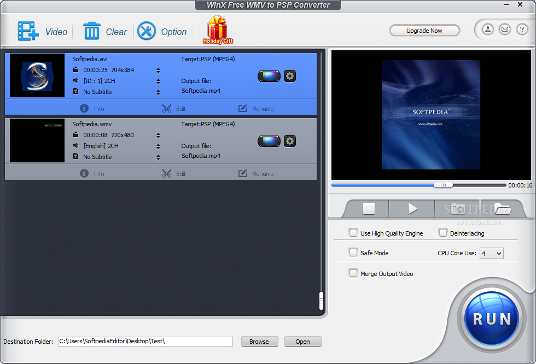536x364 pixels.
Task: Click Info icon for Softpedia.wmv
Action: tap(84, 173)
